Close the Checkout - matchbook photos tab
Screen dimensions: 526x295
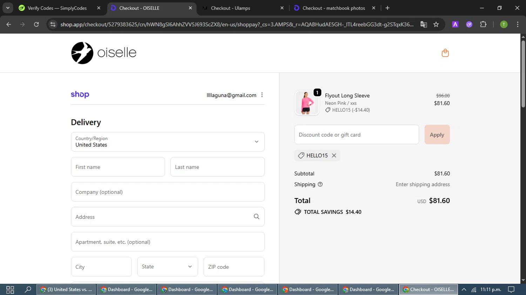(373, 8)
